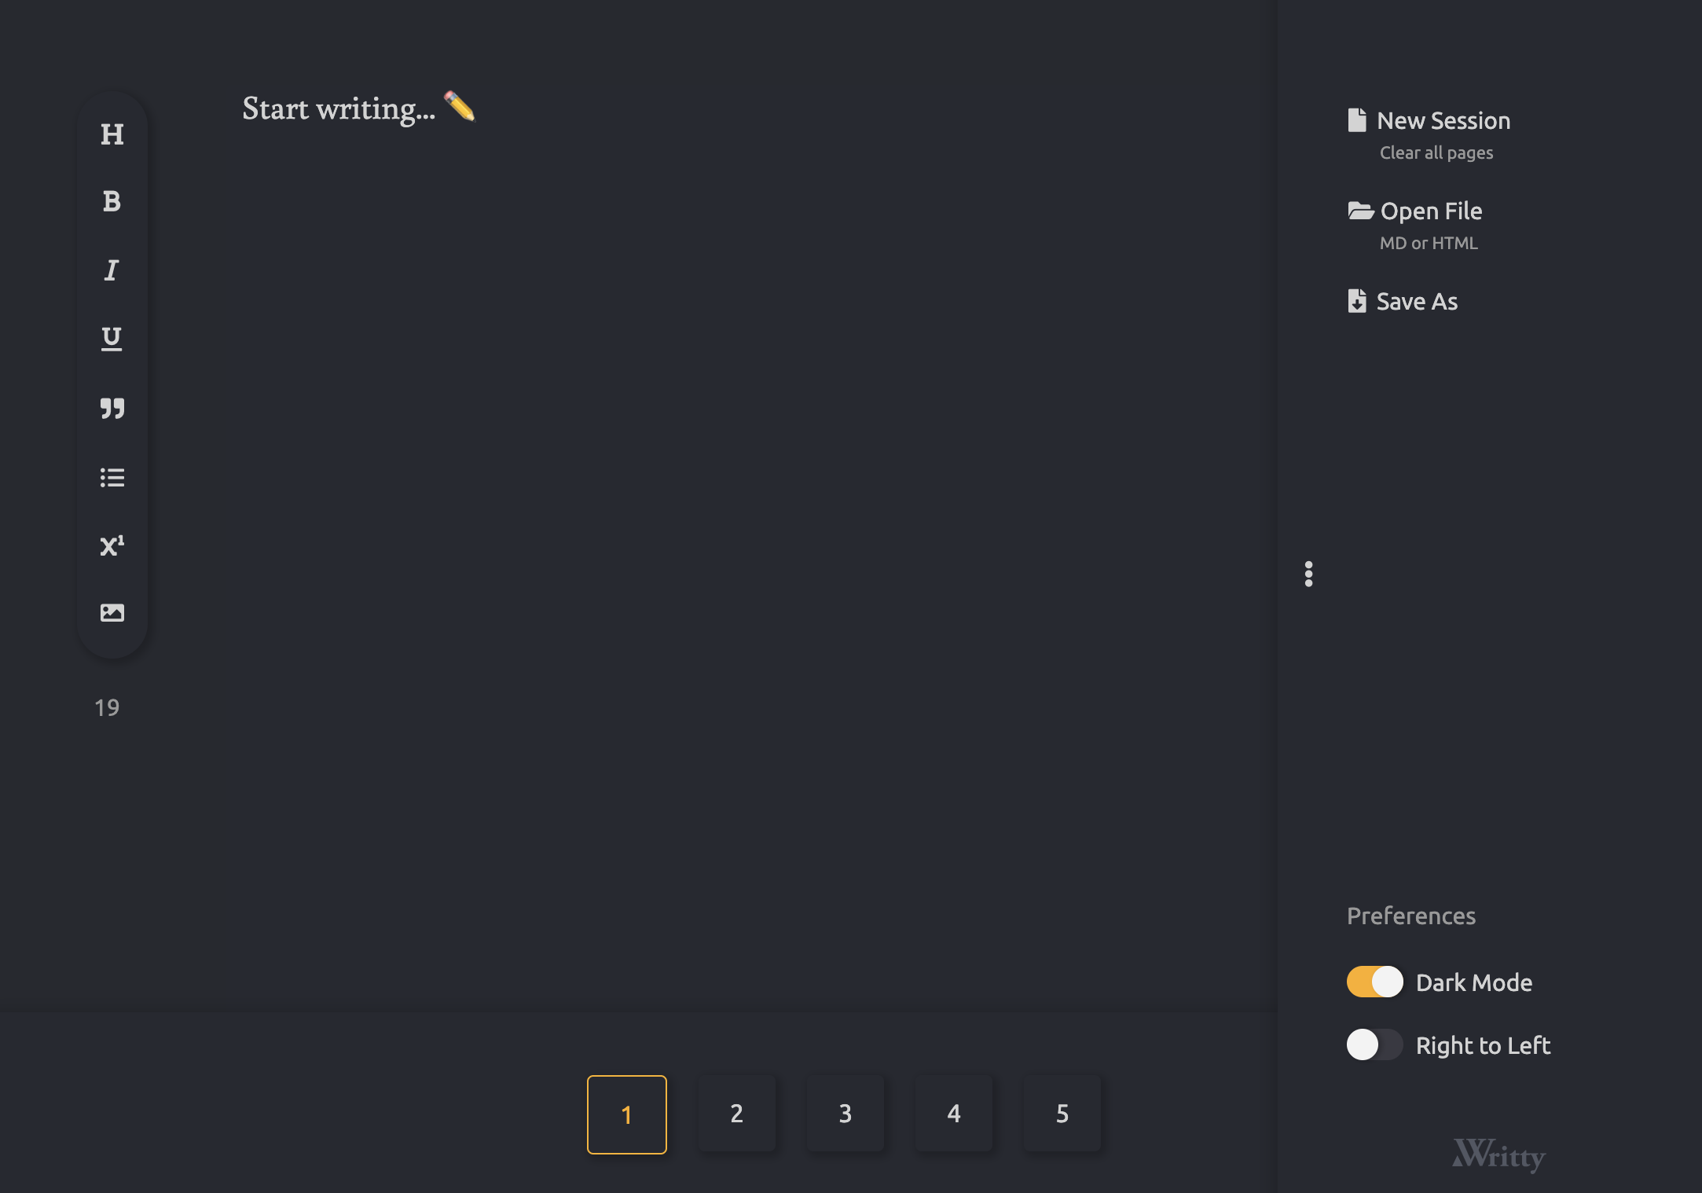Apply superscript formatting
The image size is (1702, 1193).
(x=112, y=545)
